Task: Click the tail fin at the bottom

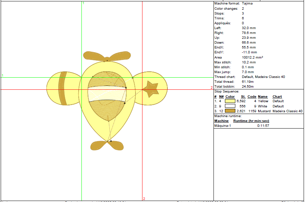Action: click(x=107, y=146)
